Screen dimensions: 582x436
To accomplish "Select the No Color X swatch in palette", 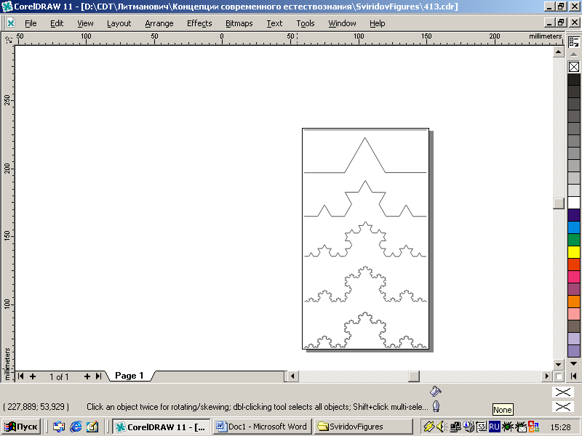I will [x=574, y=67].
